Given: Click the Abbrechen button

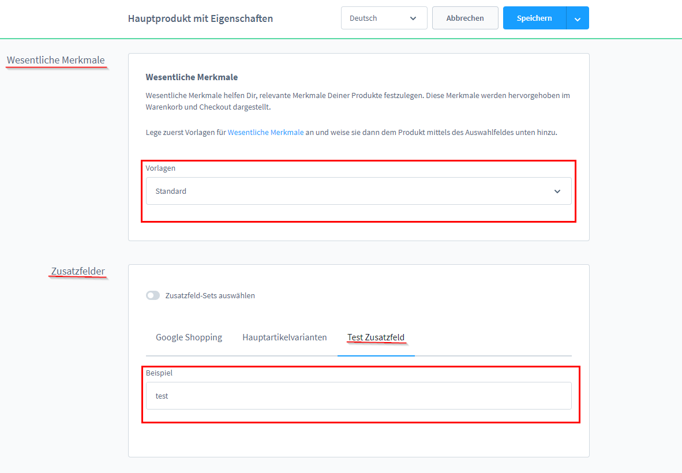Looking at the screenshot, I should (465, 18).
